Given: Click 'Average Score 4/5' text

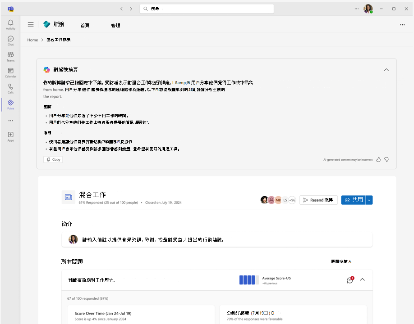Looking at the screenshot, I should coord(276,278).
